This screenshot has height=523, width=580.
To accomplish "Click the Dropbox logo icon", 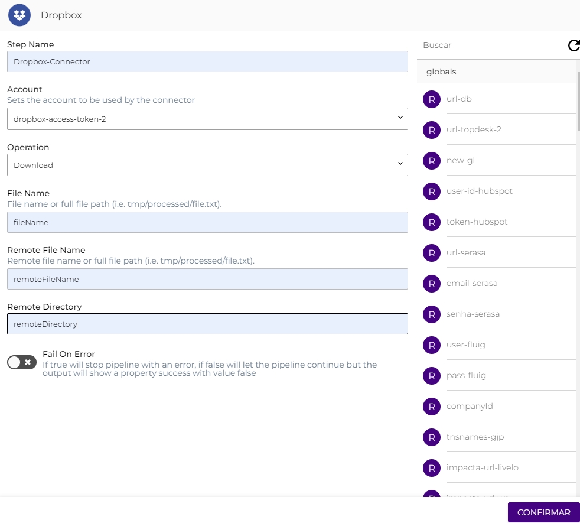I will 19,15.
